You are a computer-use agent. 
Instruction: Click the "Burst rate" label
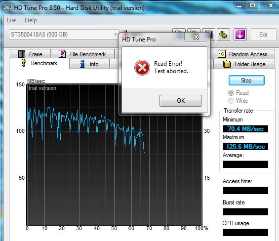[x=234, y=202]
